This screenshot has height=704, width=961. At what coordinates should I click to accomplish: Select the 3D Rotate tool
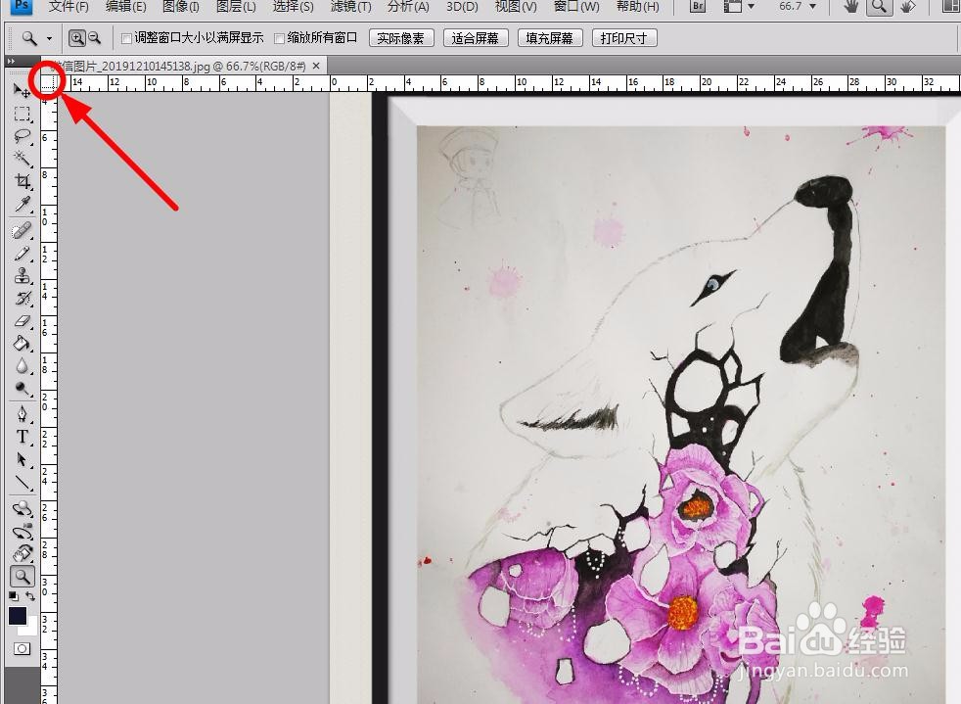coord(23,508)
